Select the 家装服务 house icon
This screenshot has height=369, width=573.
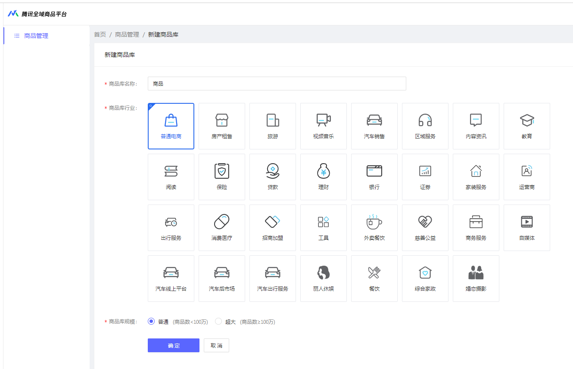pyautogui.click(x=476, y=171)
